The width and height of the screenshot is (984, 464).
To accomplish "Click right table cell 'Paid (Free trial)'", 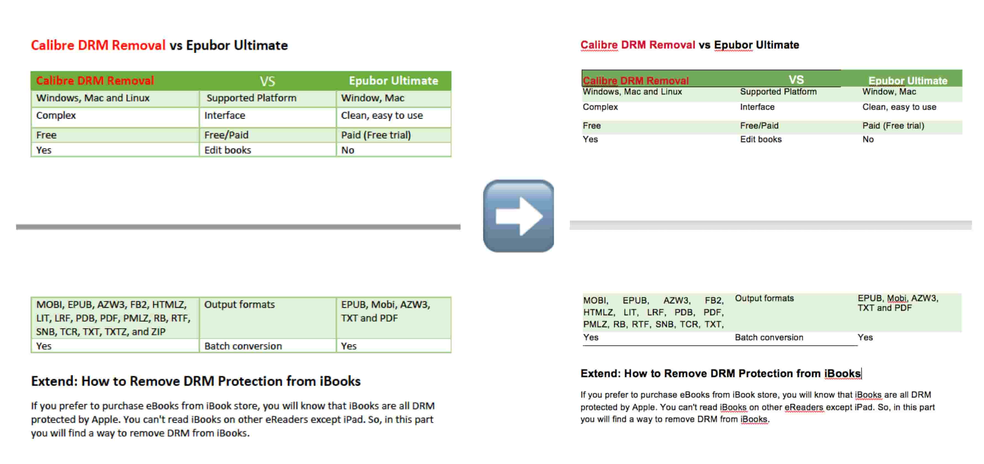I will pos(893,125).
